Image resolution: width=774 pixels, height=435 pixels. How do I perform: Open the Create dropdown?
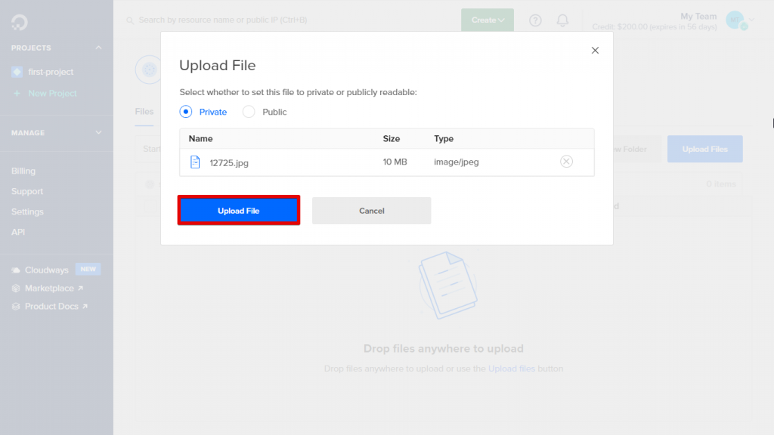click(x=487, y=20)
